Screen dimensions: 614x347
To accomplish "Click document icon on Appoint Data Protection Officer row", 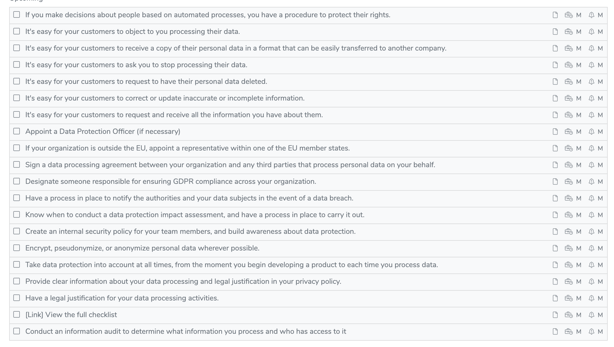I will click(555, 132).
